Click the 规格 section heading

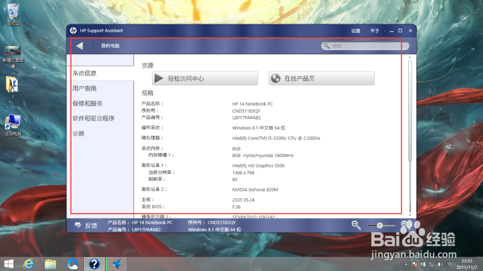(147, 93)
